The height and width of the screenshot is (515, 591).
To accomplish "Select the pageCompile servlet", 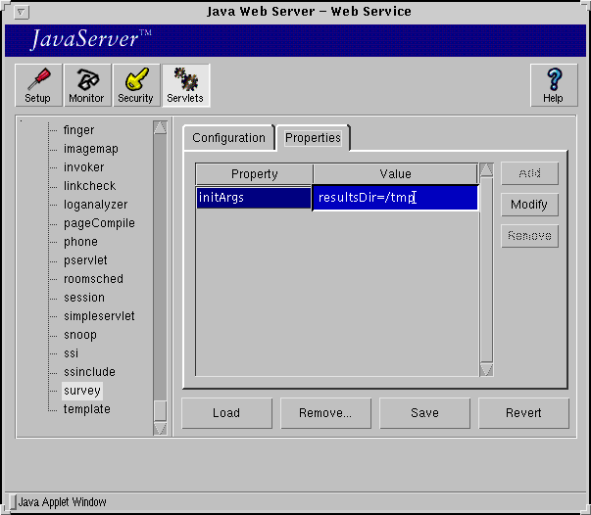I will 99,223.
